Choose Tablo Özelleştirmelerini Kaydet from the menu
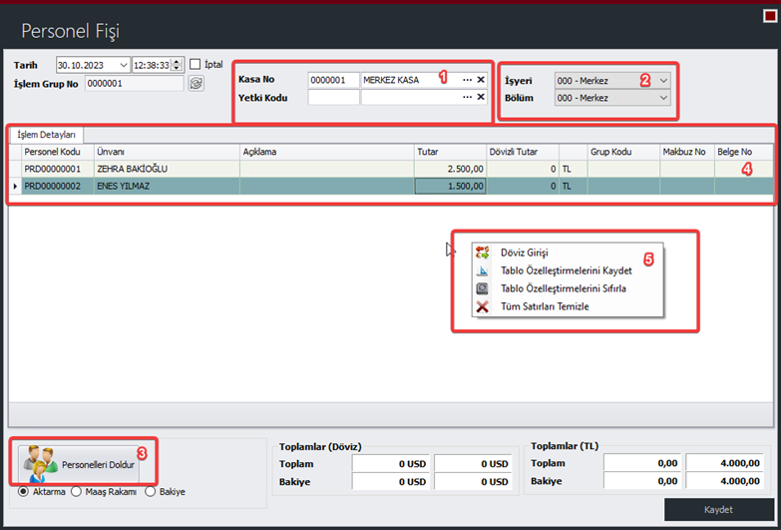Screen dimensions: 781x530 (x=566, y=270)
